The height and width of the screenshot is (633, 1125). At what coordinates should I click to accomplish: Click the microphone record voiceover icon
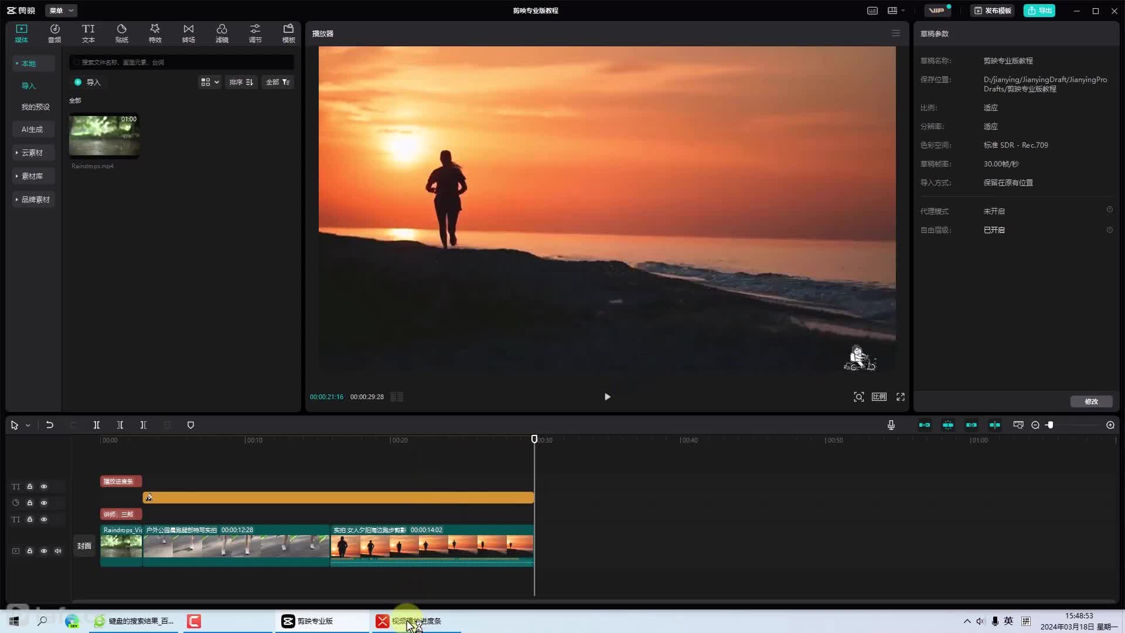[x=891, y=425]
